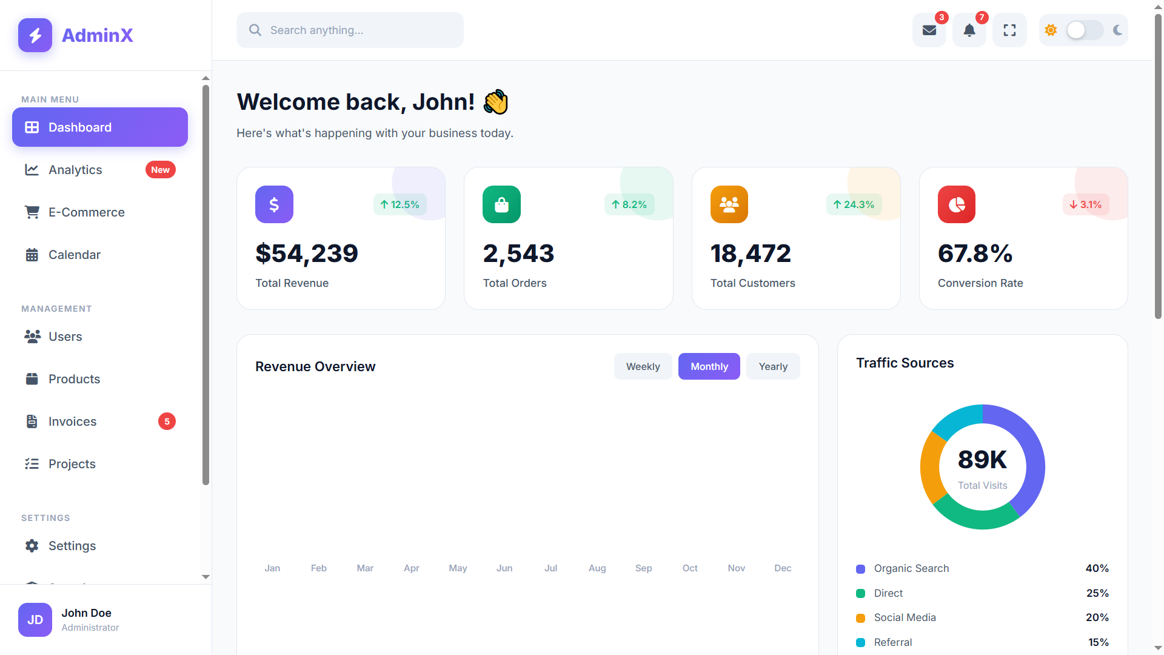Toggle the dark mode switch
Screen dimensions: 1164x655
pos(1085,30)
